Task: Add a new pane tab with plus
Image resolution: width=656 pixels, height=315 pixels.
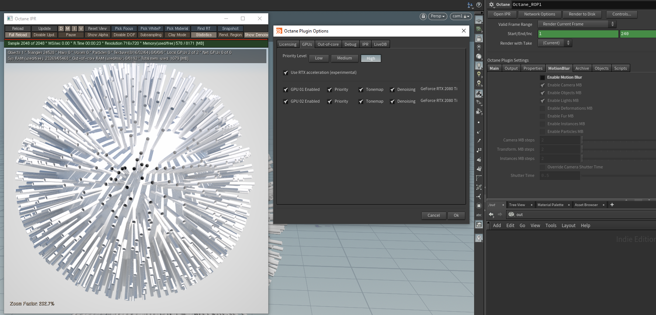Action: pos(612,205)
